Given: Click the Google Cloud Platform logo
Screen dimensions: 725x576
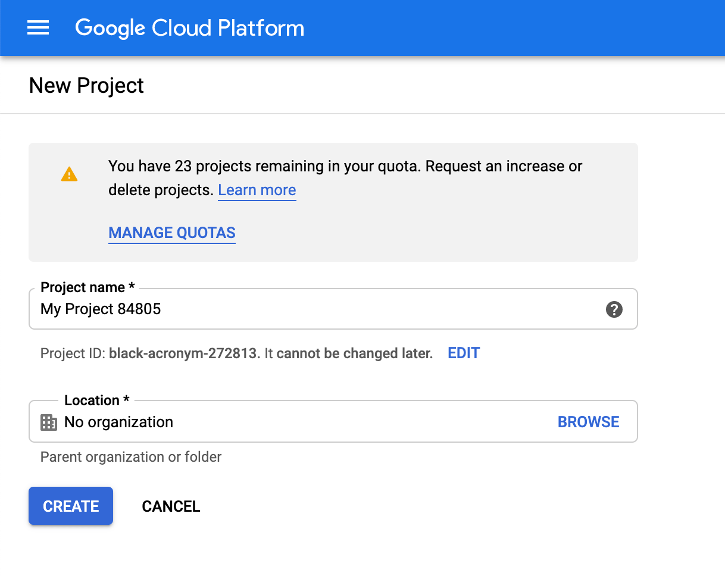Looking at the screenshot, I should point(189,27).
